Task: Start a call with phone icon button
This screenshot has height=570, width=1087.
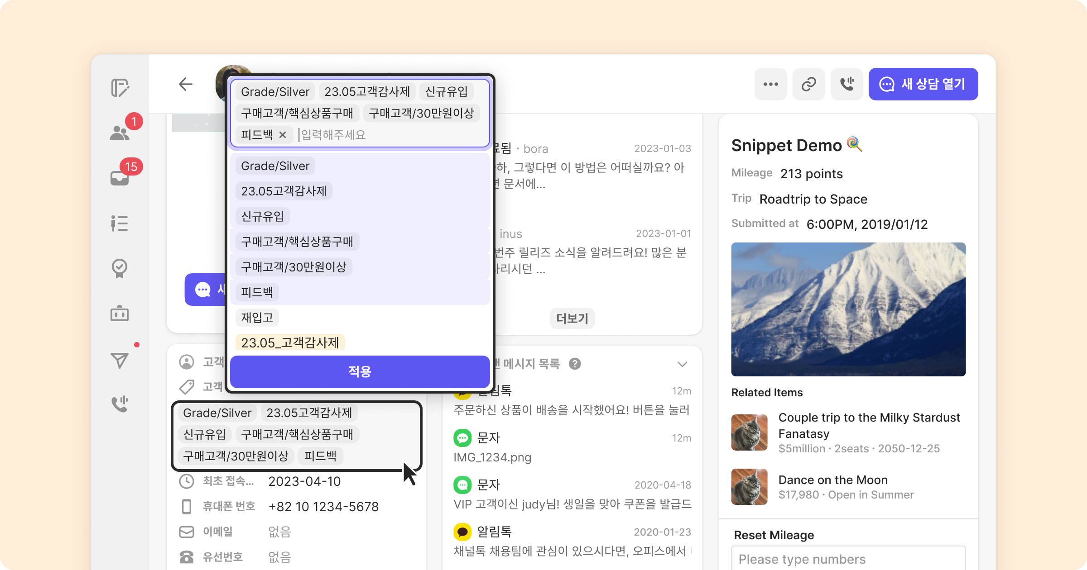Action: pos(847,84)
